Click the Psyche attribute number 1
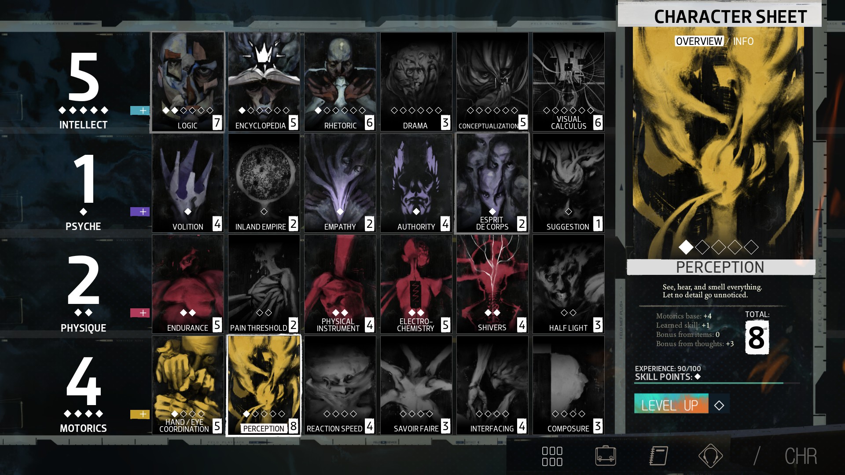The width and height of the screenshot is (845, 475). pyautogui.click(x=84, y=179)
